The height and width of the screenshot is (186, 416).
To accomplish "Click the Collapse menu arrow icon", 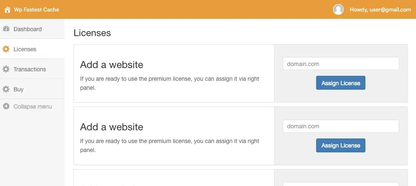I will (x=6, y=107).
